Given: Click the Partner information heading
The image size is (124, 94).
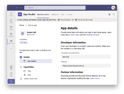Looking at the screenshot, I should [x=72, y=72].
